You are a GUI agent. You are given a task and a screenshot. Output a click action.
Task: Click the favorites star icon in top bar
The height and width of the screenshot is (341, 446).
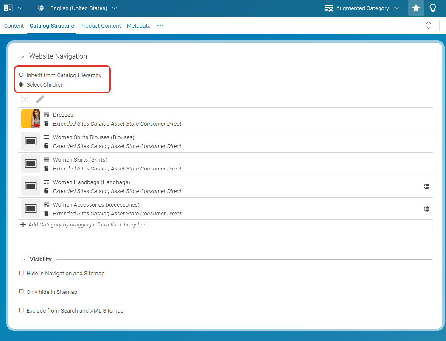(416, 8)
